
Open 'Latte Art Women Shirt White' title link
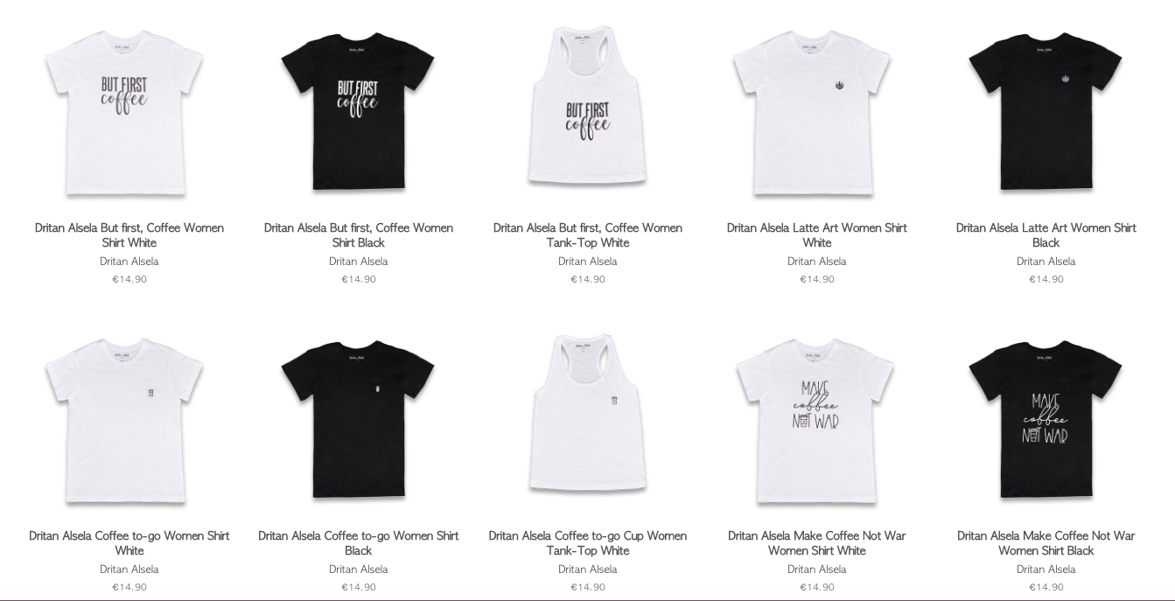pyautogui.click(x=817, y=235)
